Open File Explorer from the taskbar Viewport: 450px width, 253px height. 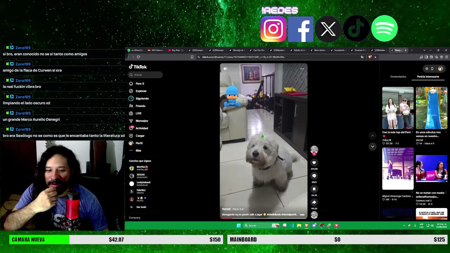[x=299, y=226]
